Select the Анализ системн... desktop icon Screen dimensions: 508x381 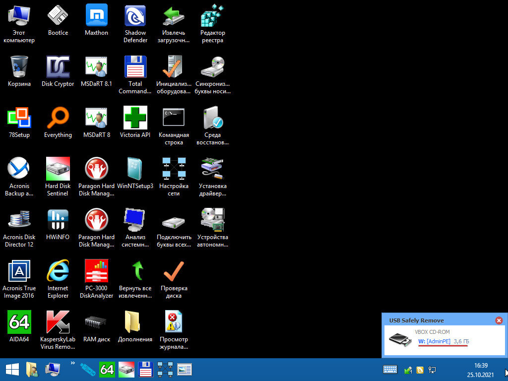[x=135, y=228]
